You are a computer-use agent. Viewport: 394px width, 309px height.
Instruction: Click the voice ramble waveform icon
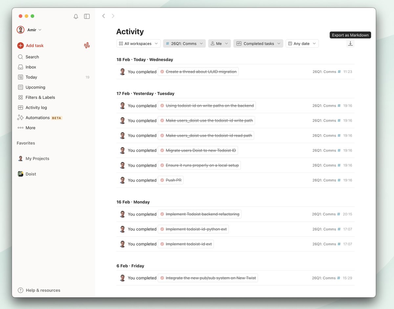(87, 45)
